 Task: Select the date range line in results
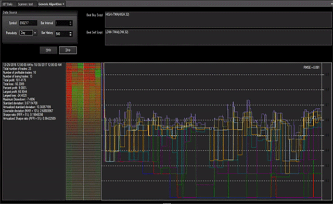coord(32,65)
